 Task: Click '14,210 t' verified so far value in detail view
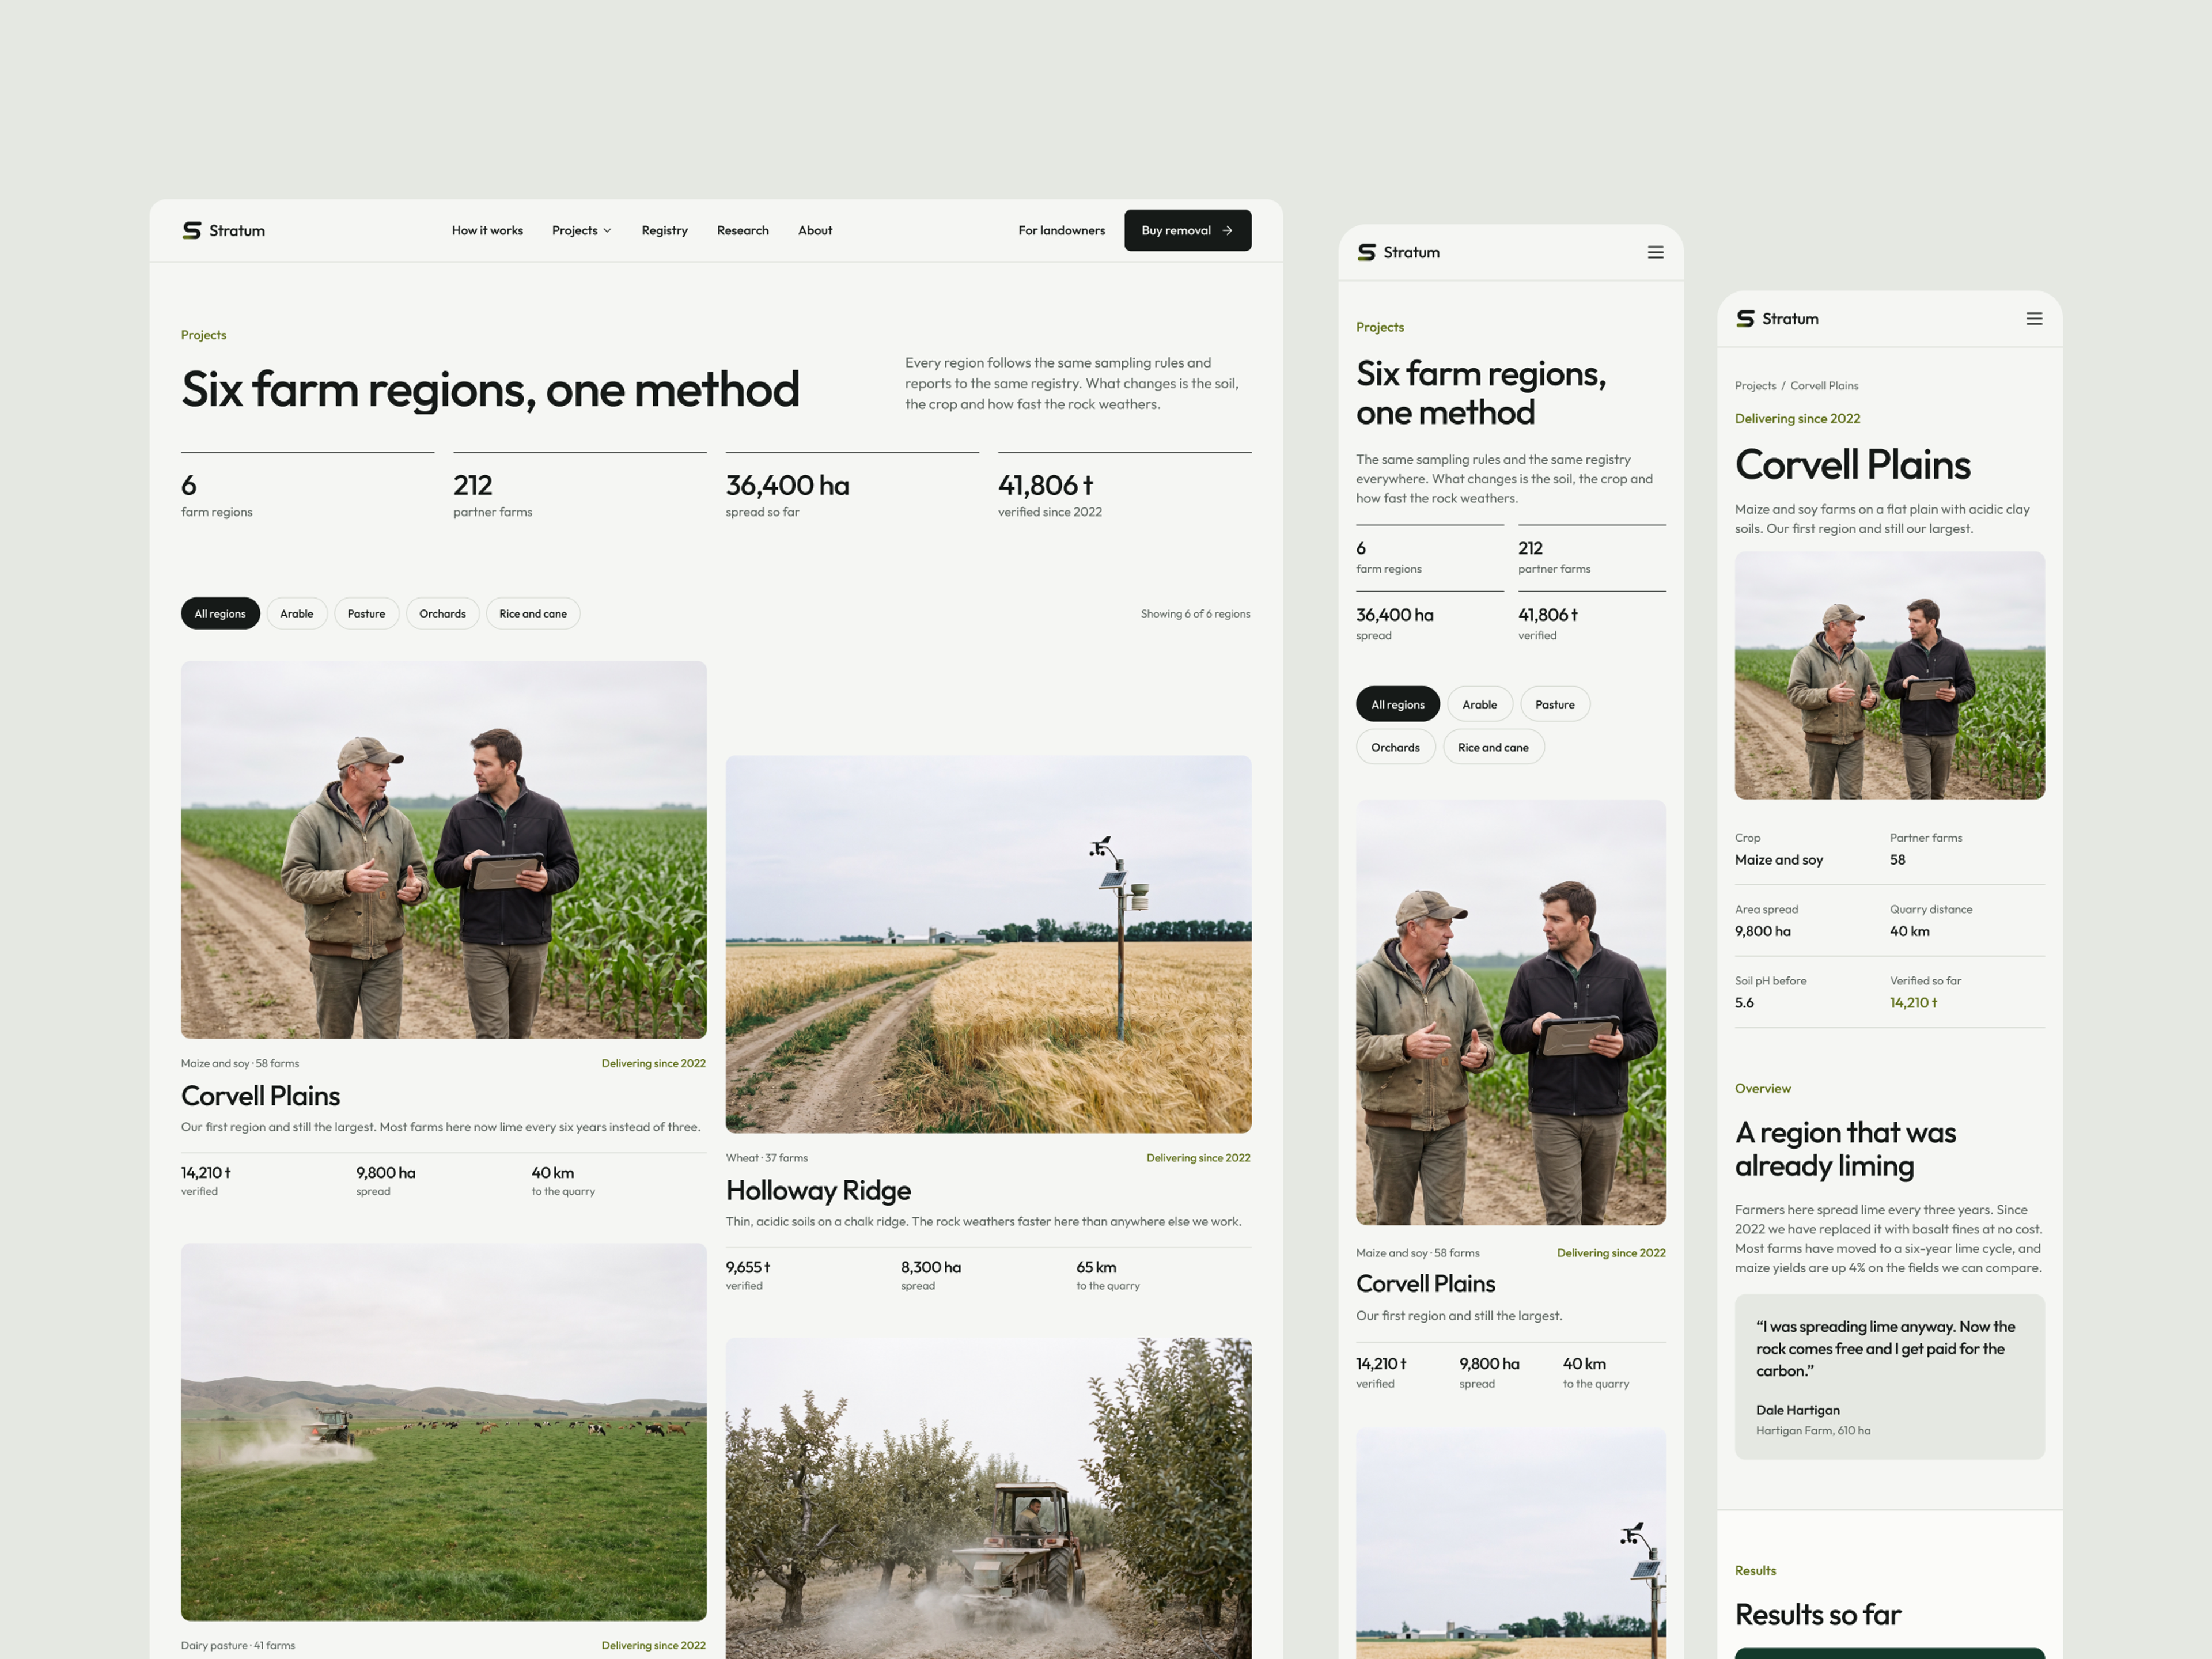1913,1003
